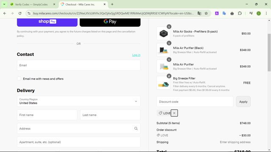Open a new browser tab

click(x=112, y=4)
